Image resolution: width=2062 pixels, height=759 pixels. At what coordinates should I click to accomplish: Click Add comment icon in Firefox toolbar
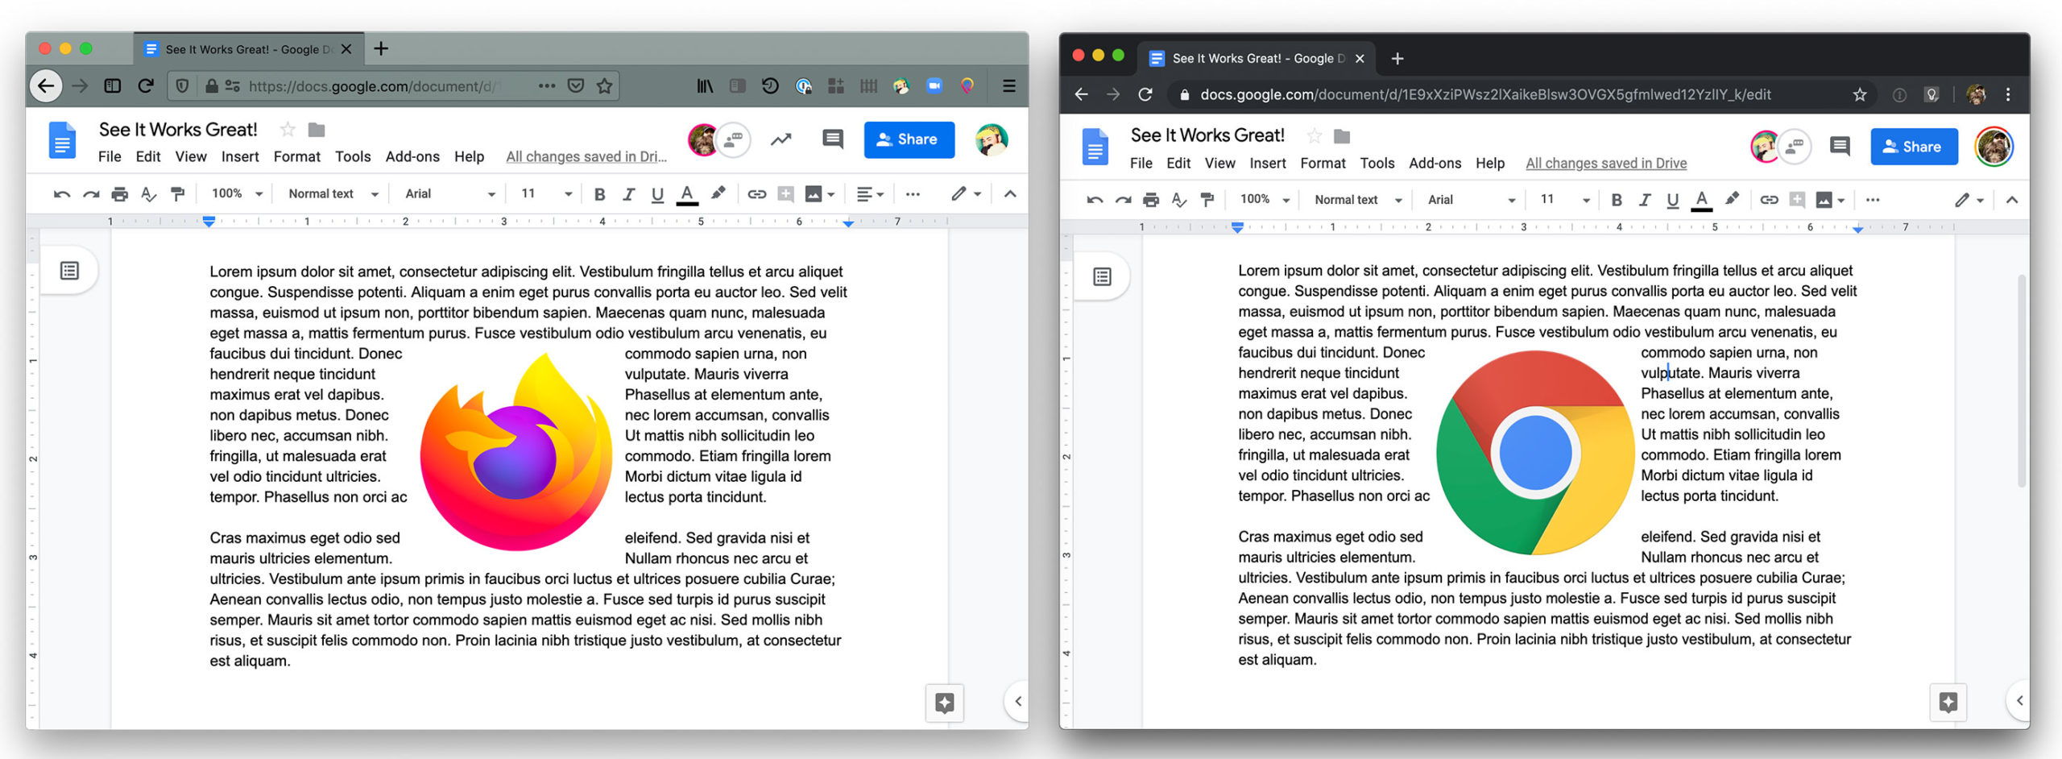[785, 194]
